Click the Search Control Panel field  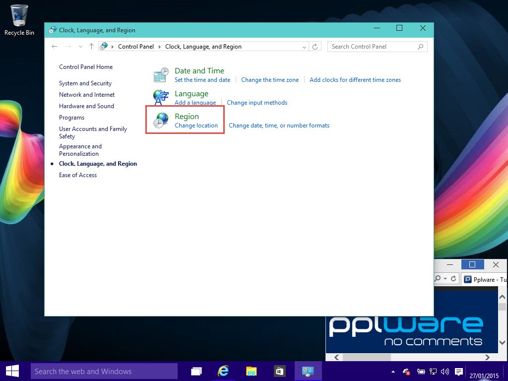tap(377, 47)
